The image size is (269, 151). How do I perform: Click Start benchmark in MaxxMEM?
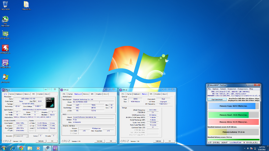tap(217, 100)
